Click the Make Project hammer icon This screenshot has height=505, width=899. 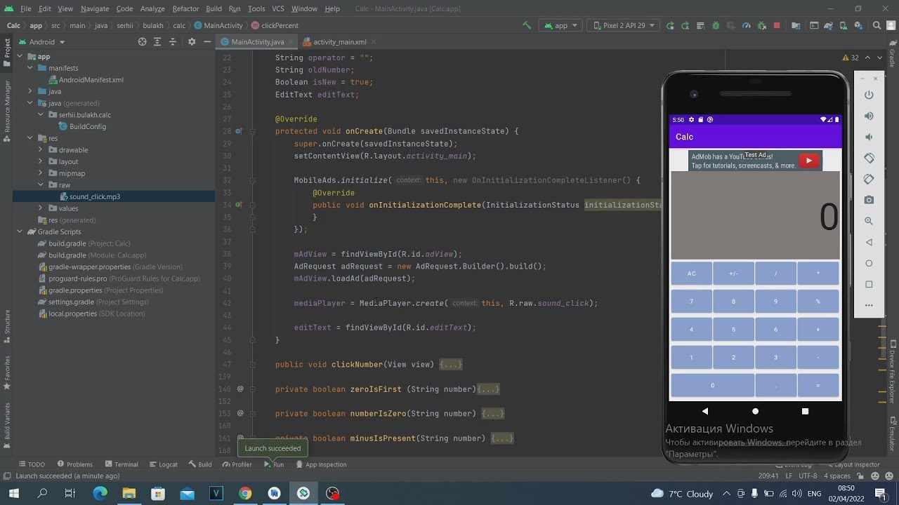tap(527, 25)
